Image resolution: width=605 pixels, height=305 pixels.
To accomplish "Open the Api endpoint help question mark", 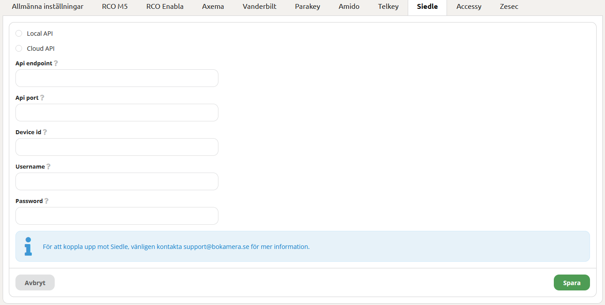I will (x=56, y=64).
